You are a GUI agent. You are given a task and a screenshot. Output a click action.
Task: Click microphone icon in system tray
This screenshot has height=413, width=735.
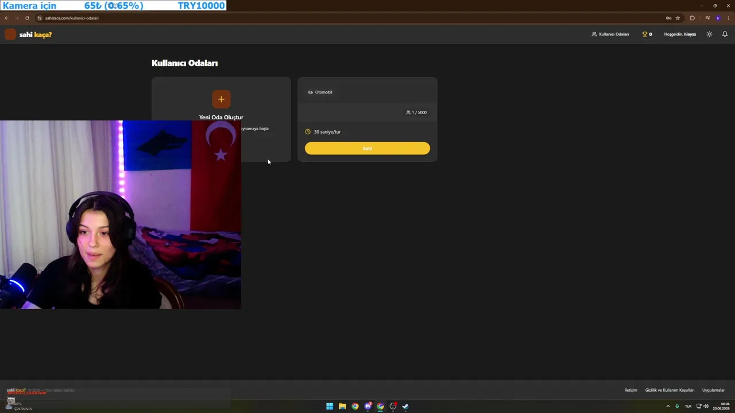point(678,406)
